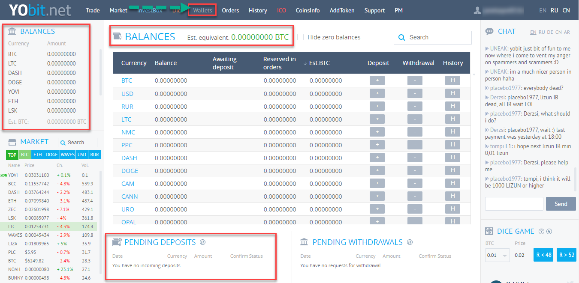Click the user profile icon
The height and width of the screenshot is (283, 579).
pyautogui.click(x=477, y=10)
